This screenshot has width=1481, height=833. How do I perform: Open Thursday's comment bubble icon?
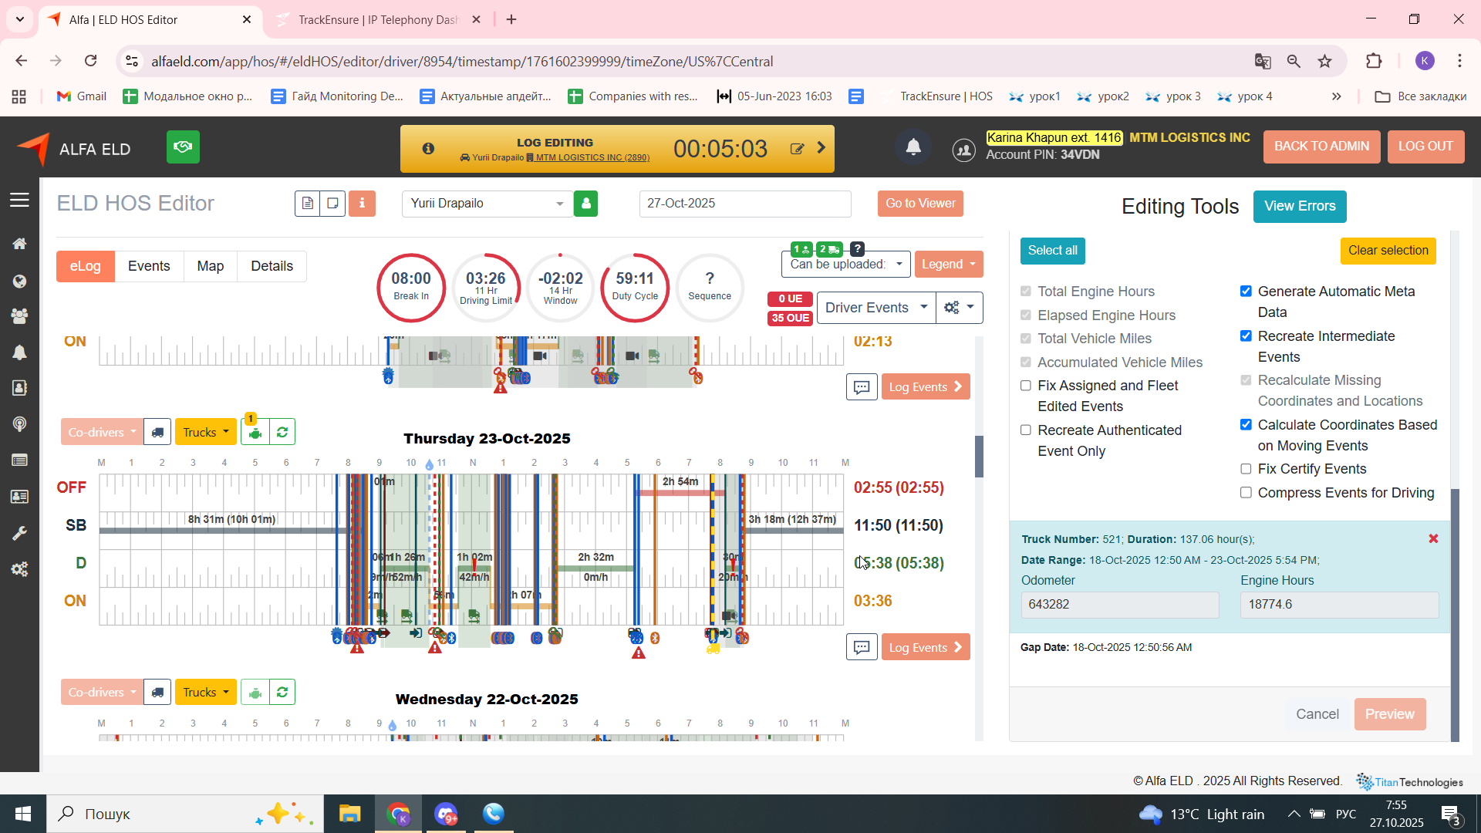(862, 647)
